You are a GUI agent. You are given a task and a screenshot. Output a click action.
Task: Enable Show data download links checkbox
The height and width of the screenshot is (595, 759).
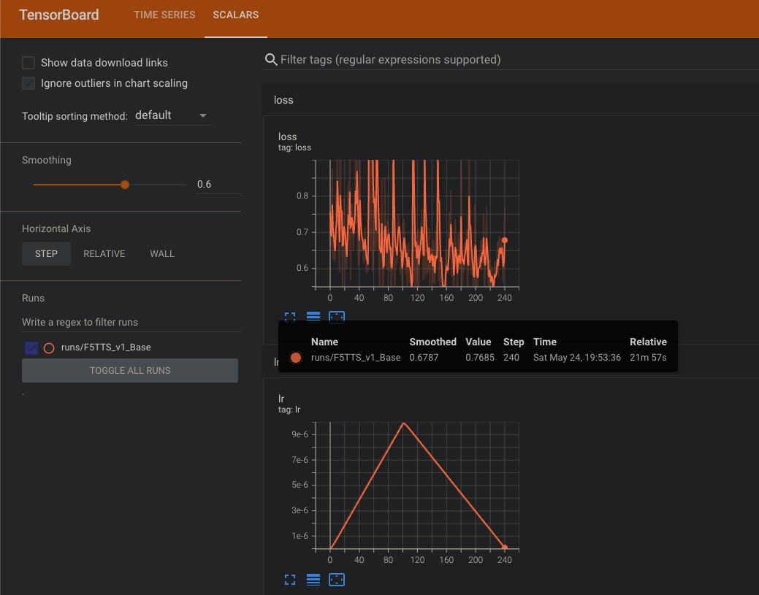tap(28, 63)
